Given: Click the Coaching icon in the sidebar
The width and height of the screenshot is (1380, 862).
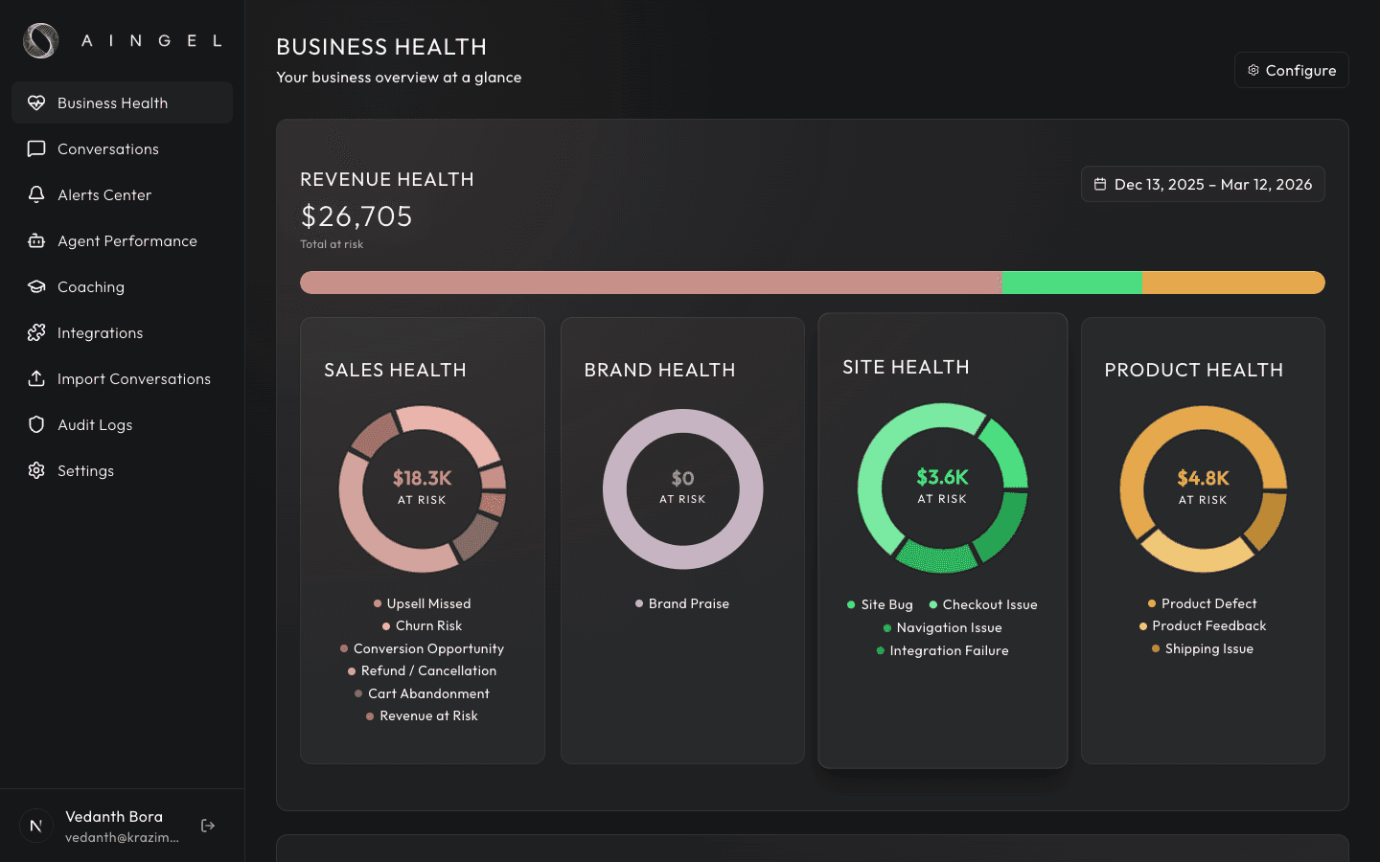Looking at the screenshot, I should pos(35,286).
